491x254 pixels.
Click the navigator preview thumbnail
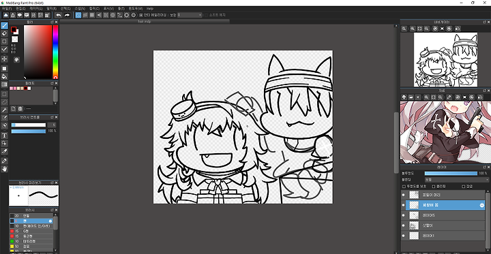tap(445, 60)
